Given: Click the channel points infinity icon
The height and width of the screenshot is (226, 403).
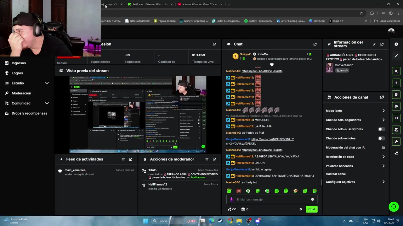Looking at the screenshot, I should coord(232,209).
